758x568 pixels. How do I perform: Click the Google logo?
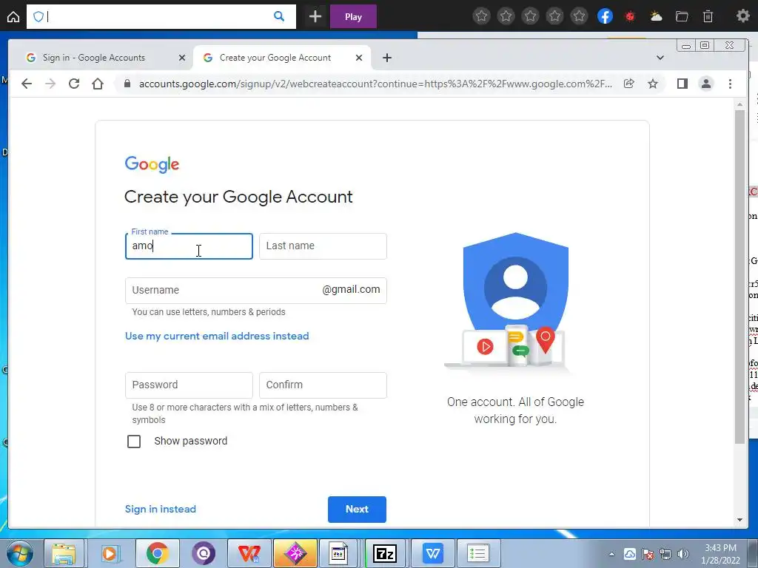(152, 164)
